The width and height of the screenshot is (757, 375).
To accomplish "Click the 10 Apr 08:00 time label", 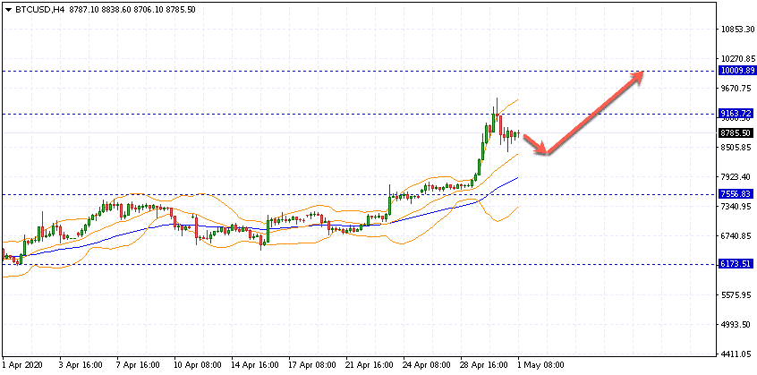I will (198, 365).
